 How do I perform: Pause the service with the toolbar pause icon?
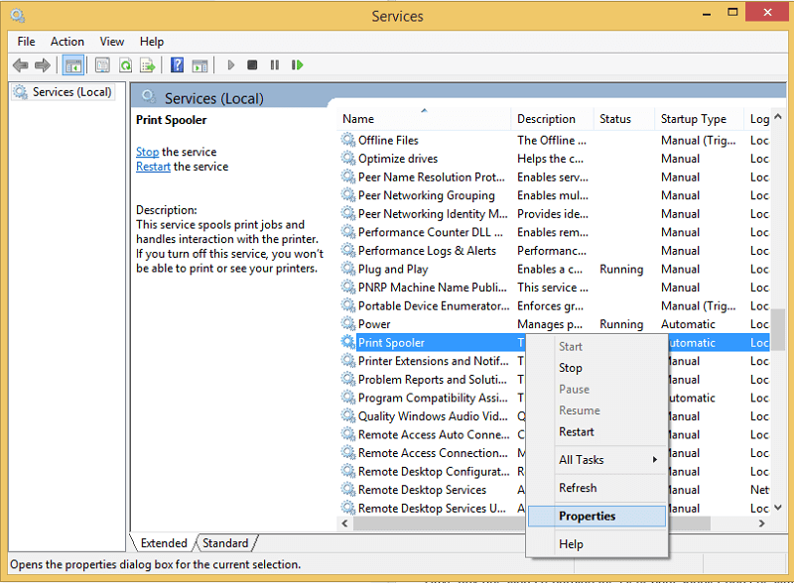pyautogui.click(x=275, y=64)
